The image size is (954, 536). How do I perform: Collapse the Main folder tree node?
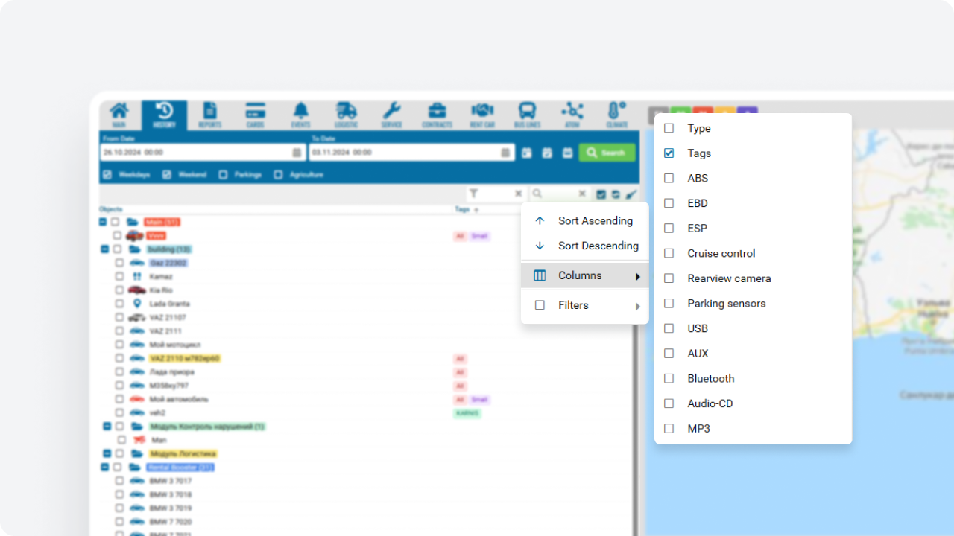pyautogui.click(x=103, y=222)
